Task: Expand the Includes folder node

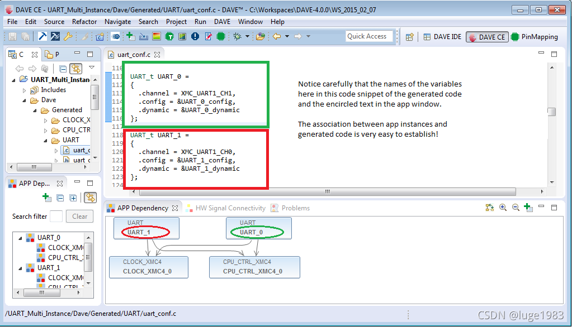Action: click(x=24, y=90)
